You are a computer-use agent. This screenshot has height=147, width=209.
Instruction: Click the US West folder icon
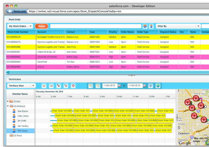11,135
